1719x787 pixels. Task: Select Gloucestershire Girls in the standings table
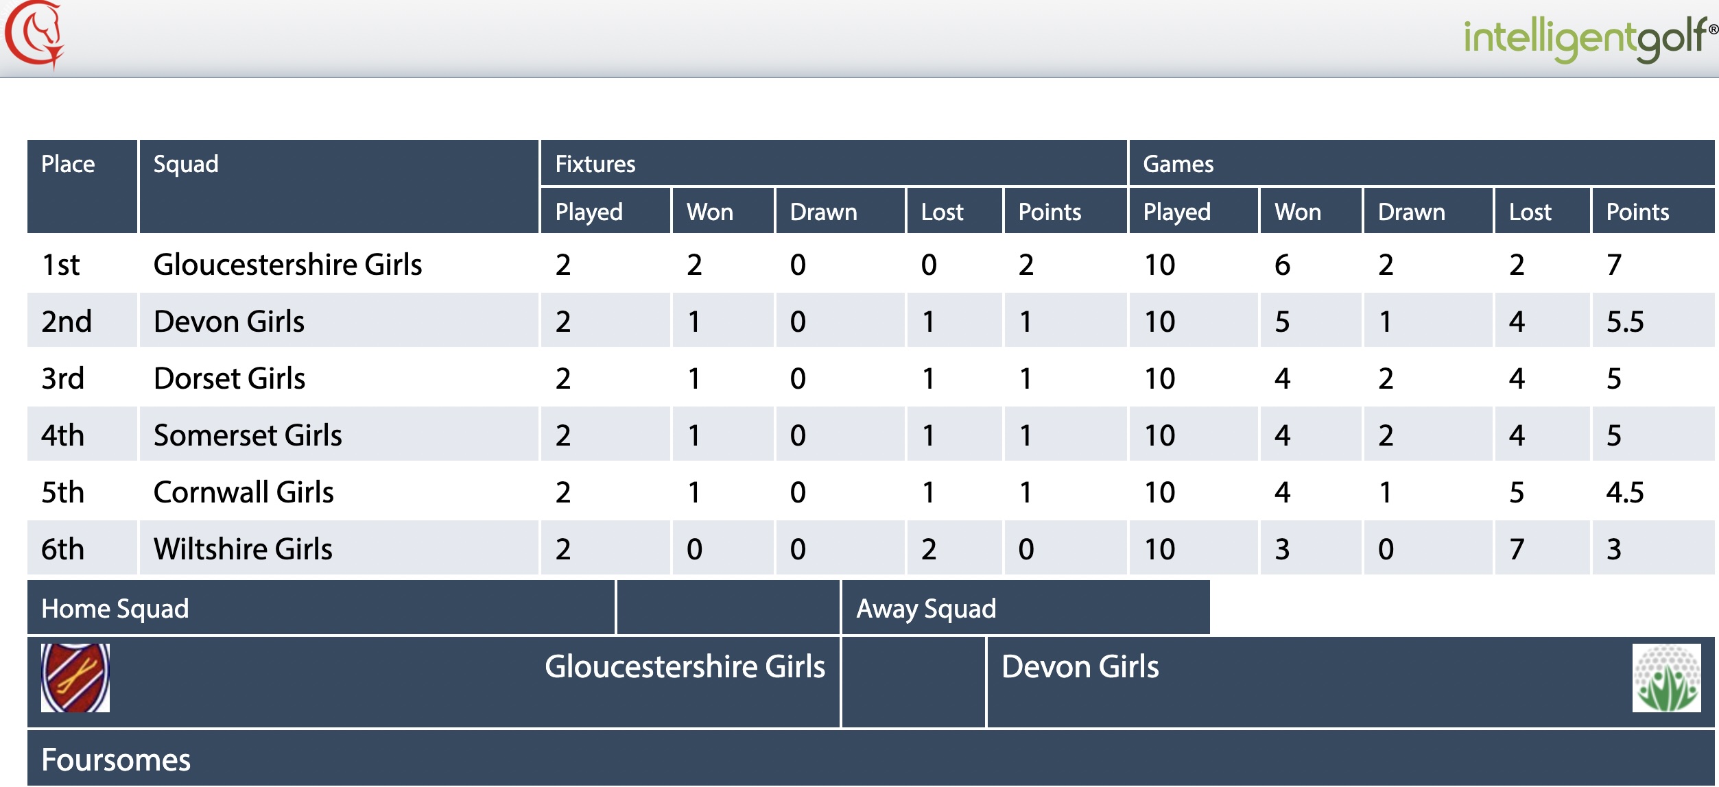pos(287,265)
